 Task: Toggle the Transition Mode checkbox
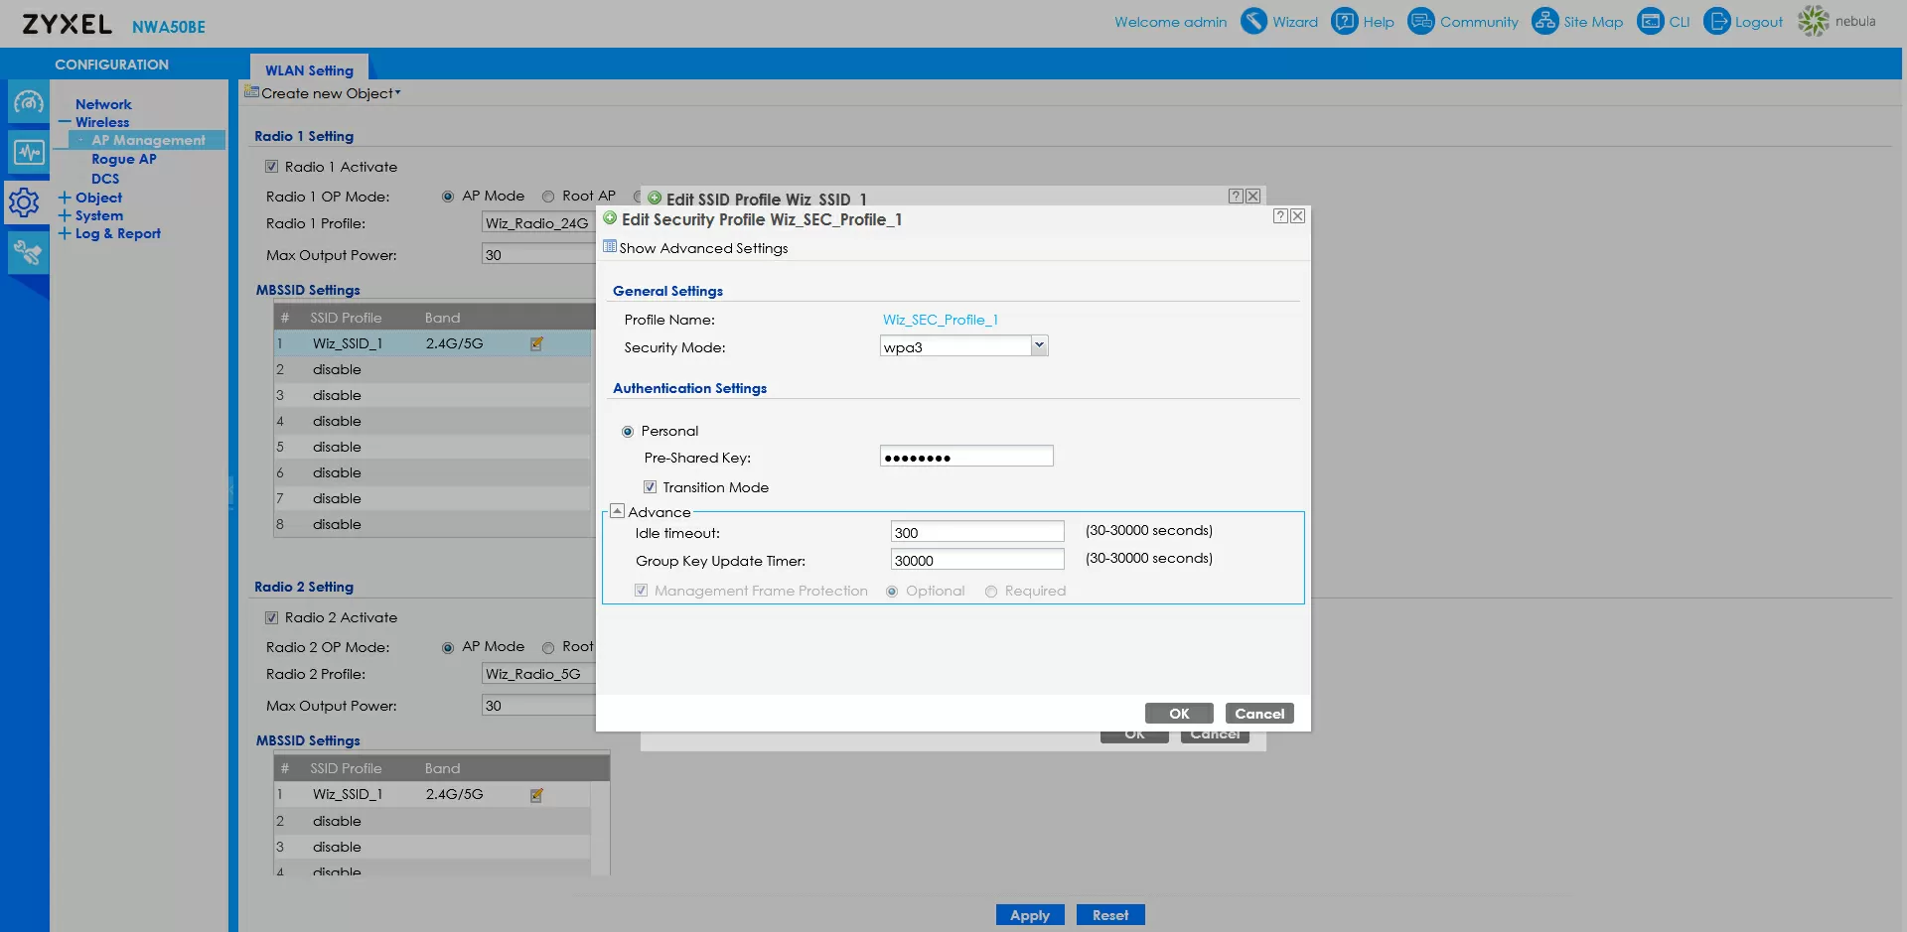[x=650, y=487]
